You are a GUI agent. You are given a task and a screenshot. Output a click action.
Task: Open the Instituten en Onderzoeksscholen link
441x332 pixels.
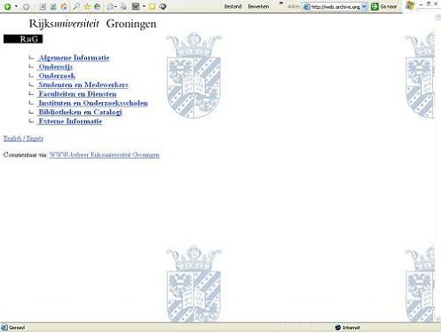(93, 103)
